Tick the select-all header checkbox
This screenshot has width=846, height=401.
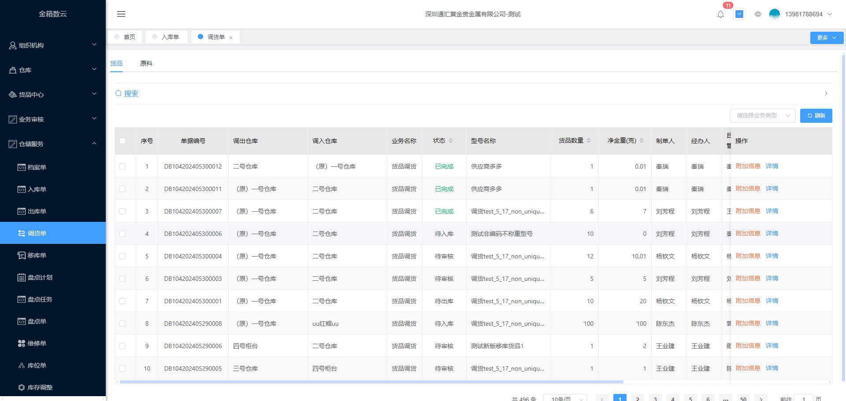click(x=122, y=141)
